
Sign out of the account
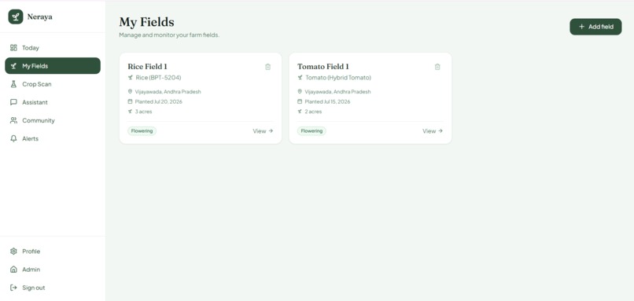tap(53, 288)
